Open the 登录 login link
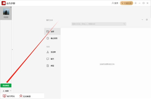151x99 pixels. (115, 3)
